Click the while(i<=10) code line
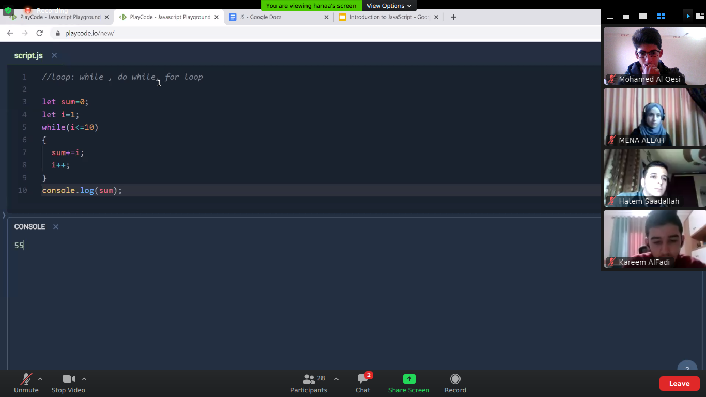 point(70,127)
